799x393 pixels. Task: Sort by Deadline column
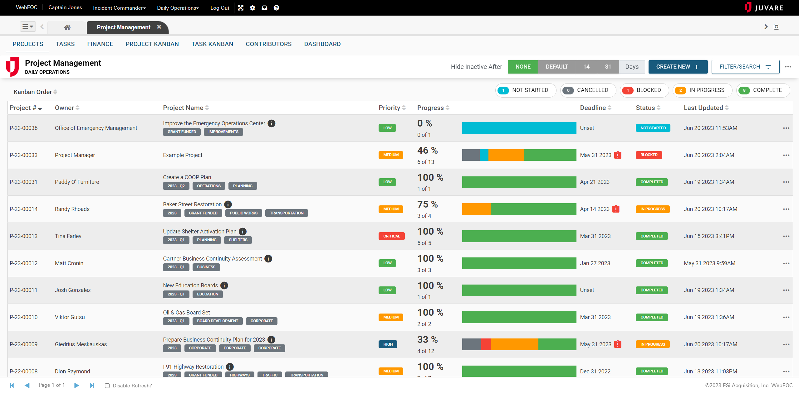(596, 108)
